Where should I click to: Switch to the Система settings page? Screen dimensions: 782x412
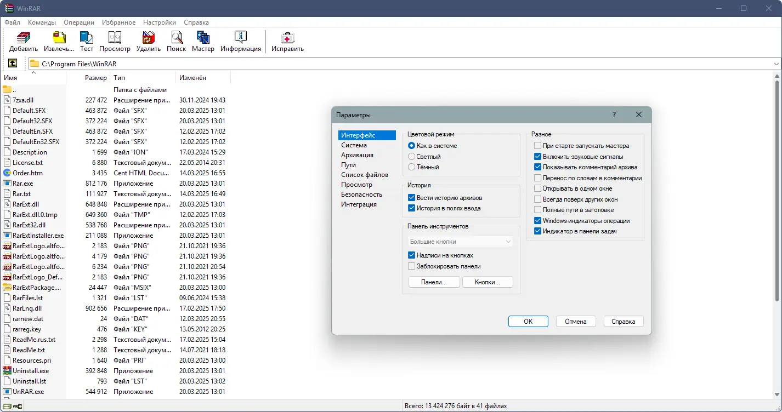(x=367, y=145)
